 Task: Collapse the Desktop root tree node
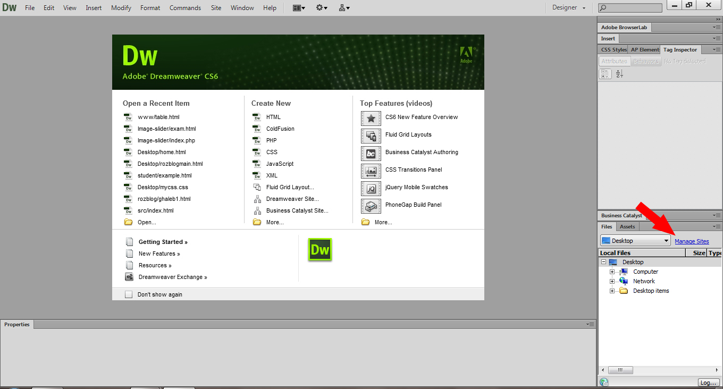point(603,262)
